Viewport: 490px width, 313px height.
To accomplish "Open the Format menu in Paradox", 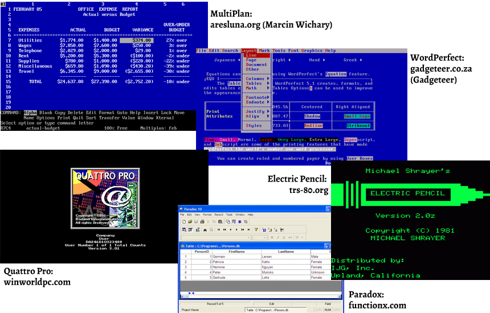I will point(207,215).
